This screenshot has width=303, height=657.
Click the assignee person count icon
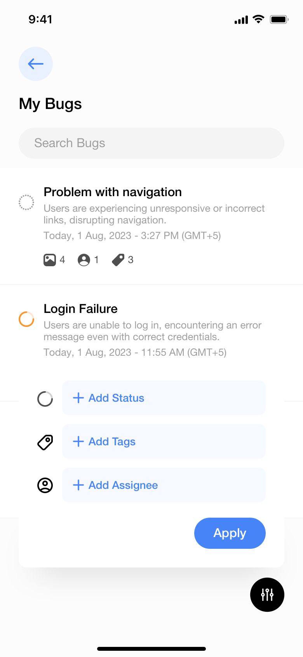coord(84,260)
